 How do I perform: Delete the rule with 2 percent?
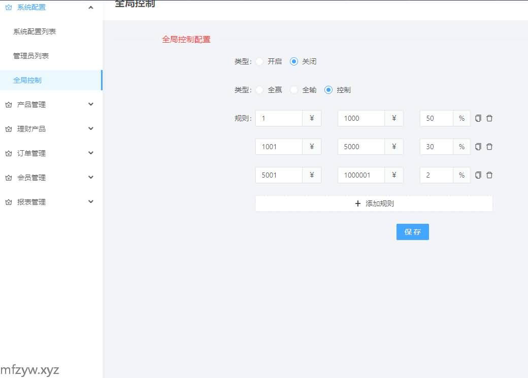coord(489,175)
